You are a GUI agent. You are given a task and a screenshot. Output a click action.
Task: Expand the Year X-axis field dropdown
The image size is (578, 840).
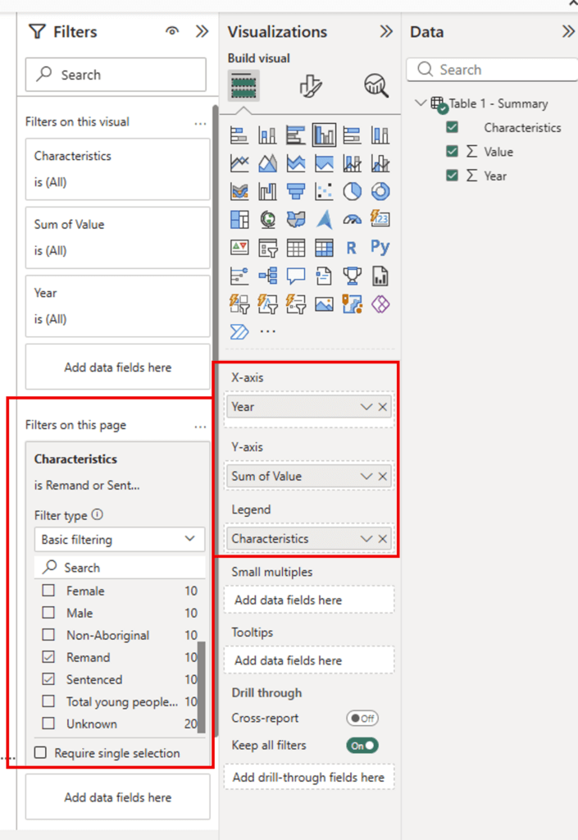pyautogui.click(x=366, y=407)
